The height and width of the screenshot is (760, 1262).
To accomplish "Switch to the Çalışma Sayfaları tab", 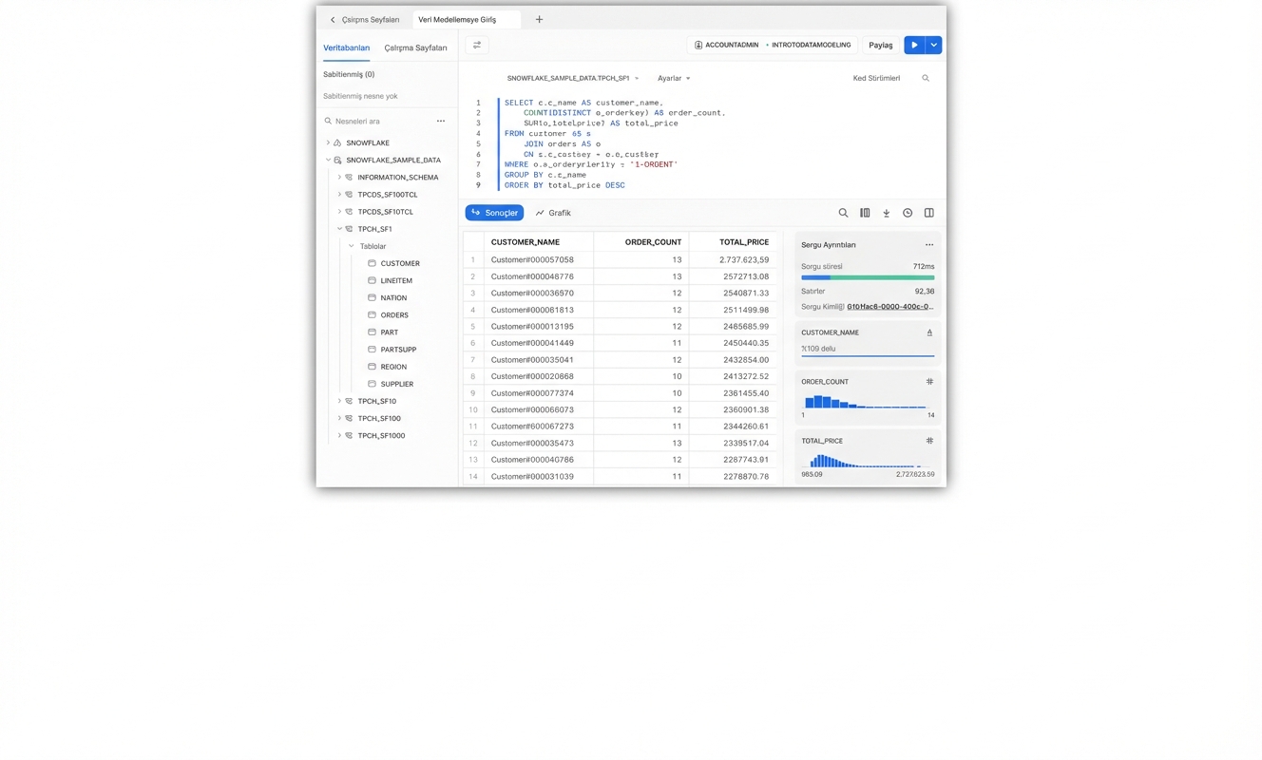I will 415,47.
